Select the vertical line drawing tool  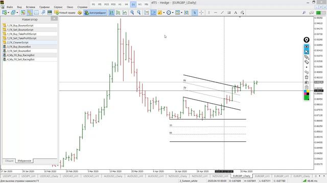click(x=209, y=13)
